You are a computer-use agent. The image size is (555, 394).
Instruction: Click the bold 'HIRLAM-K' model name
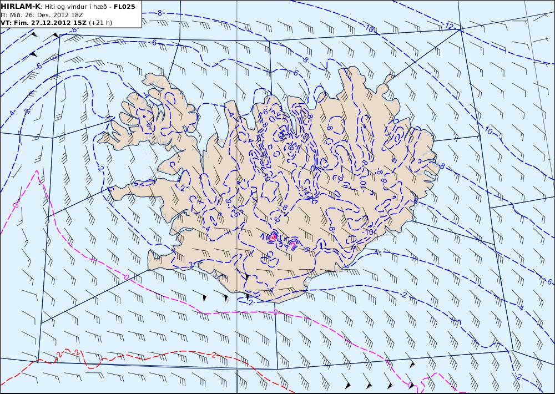click(x=21, y=7)
